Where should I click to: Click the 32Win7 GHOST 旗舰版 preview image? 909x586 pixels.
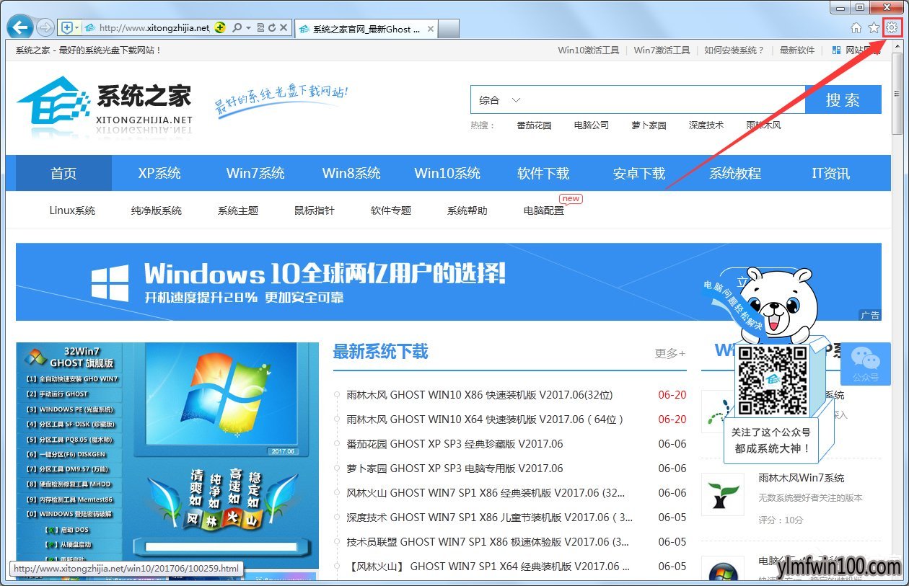point(167,456)
